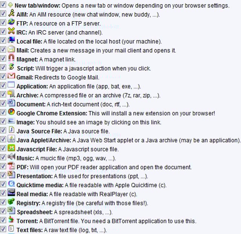This screenshot has height=234, width=241.
Task: Click the PDF document icon
Action: tap(11, 166)
